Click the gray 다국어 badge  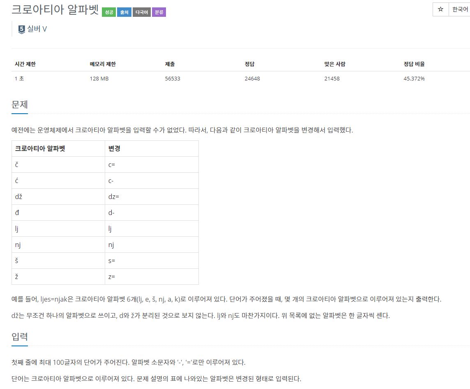142,12
